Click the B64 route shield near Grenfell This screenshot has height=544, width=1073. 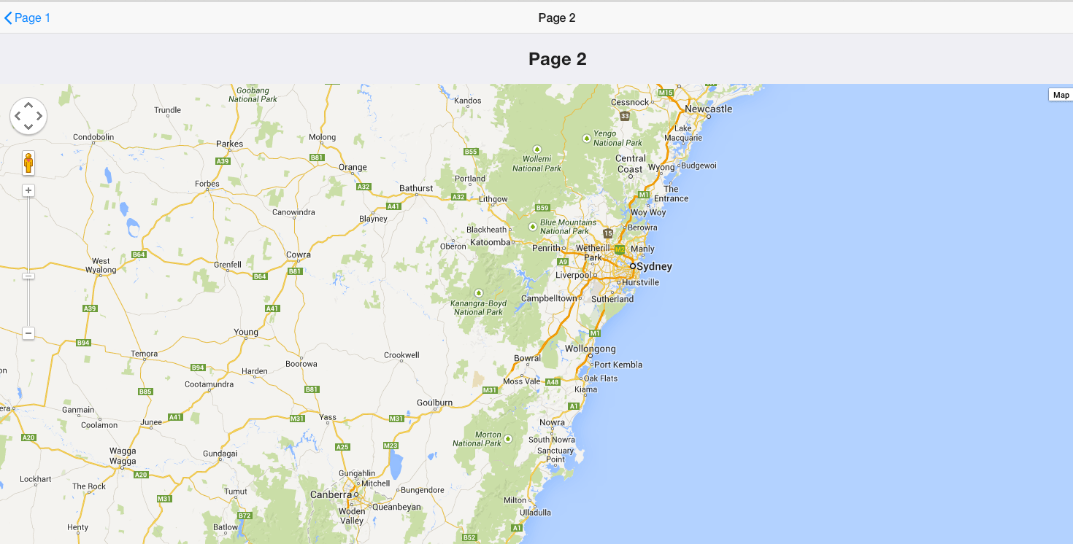coord(261,277)
